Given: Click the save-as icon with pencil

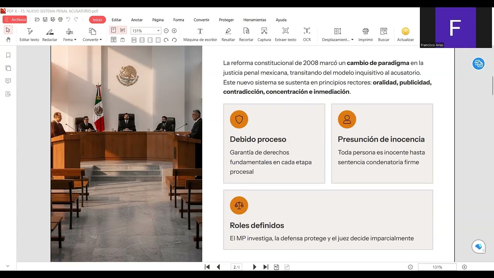Looking at the screenshot, I should point(52,20).
